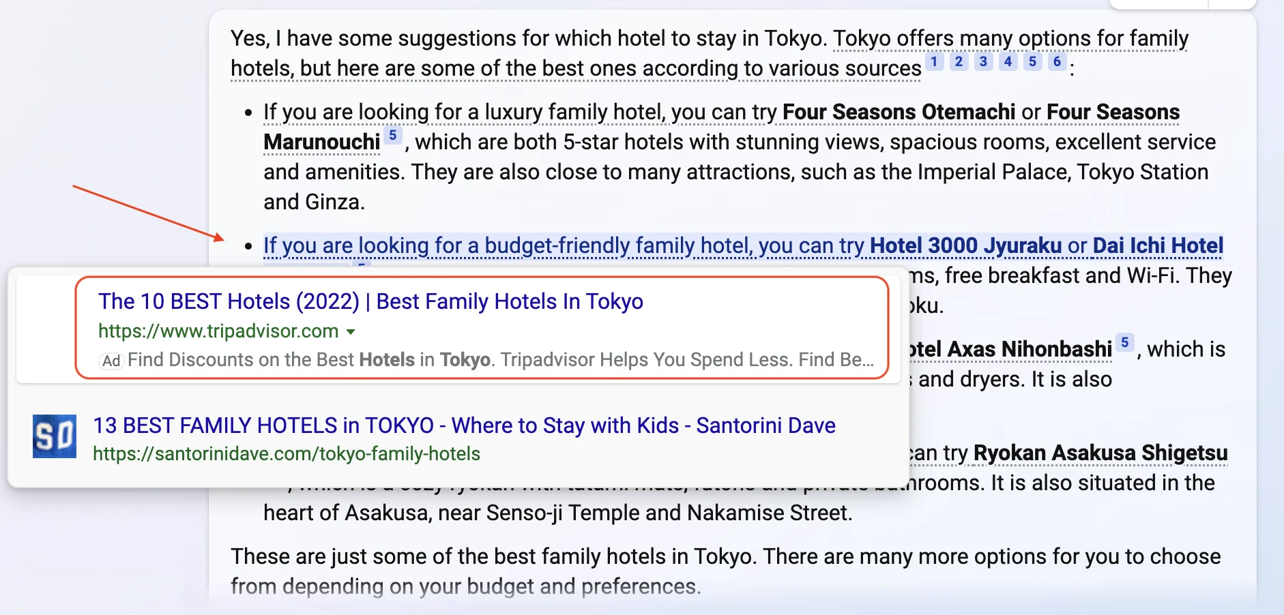Click citation badge 4 in intro

pos(1008,62)
